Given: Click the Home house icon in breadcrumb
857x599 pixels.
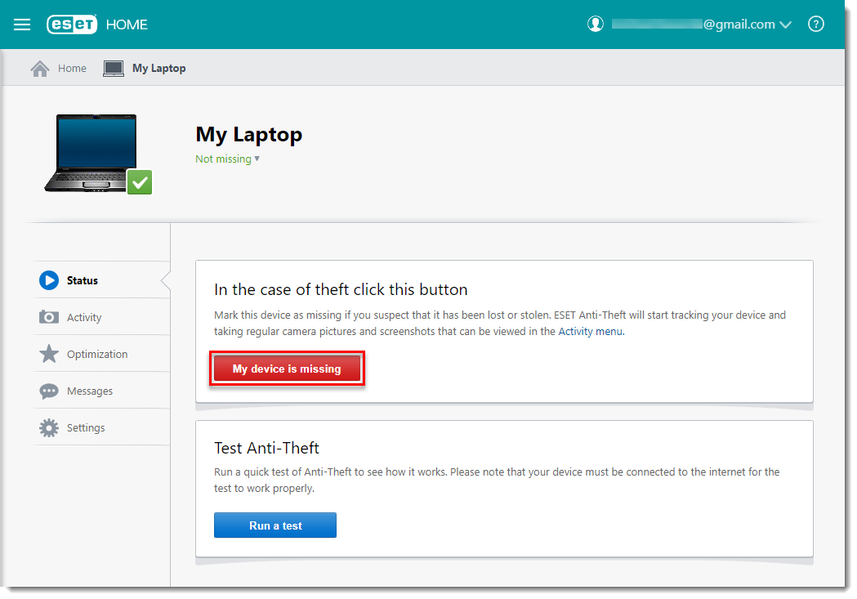Looking at the screenshot, I should 40,69.
